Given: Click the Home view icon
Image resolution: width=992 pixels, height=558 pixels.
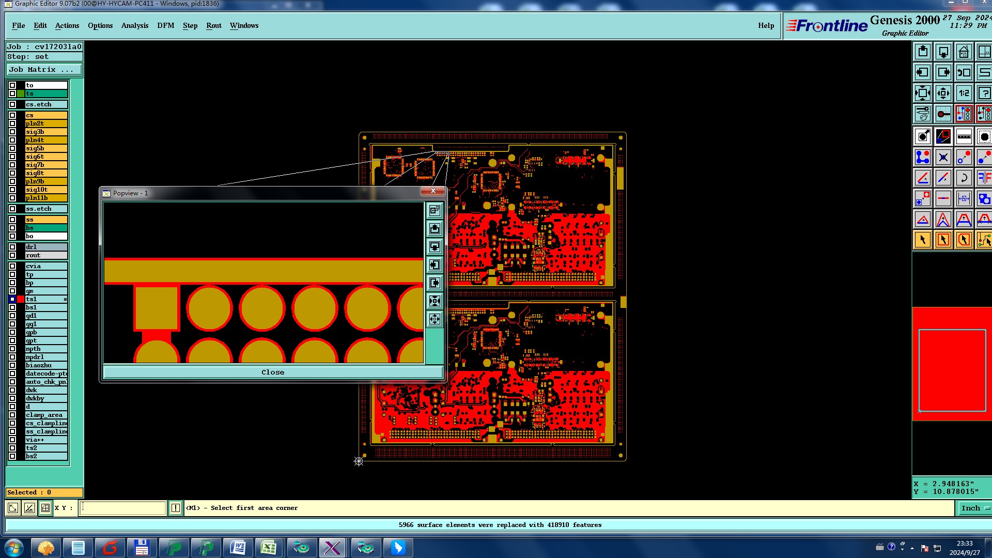Looking at the screenshot, I should point(964,52).
